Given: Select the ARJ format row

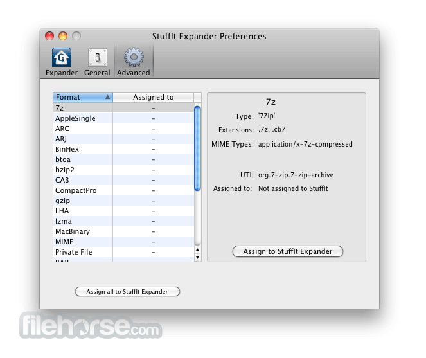Looking at the screenshot, I should click(123, 139).
